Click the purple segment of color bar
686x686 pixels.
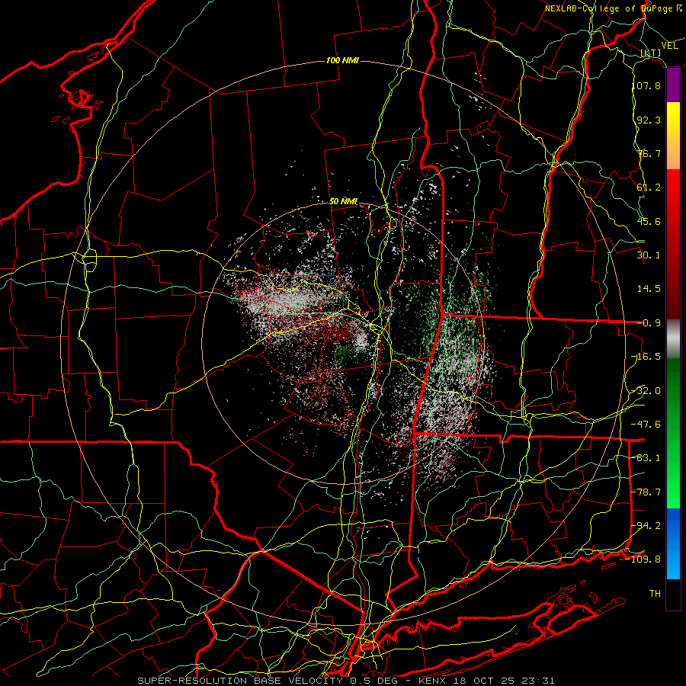coord(673,85)
